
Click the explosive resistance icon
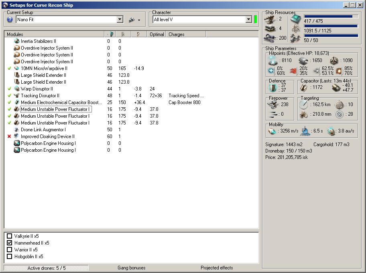pyautogui.click(x=339, y=71)
